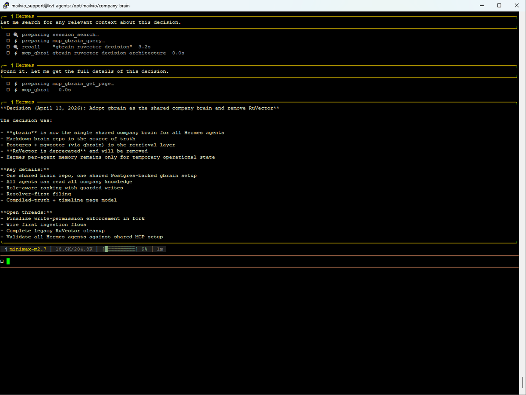526x395 pixels.
Task: Click the 'Resolver-first filing' line
Action: 36,194
